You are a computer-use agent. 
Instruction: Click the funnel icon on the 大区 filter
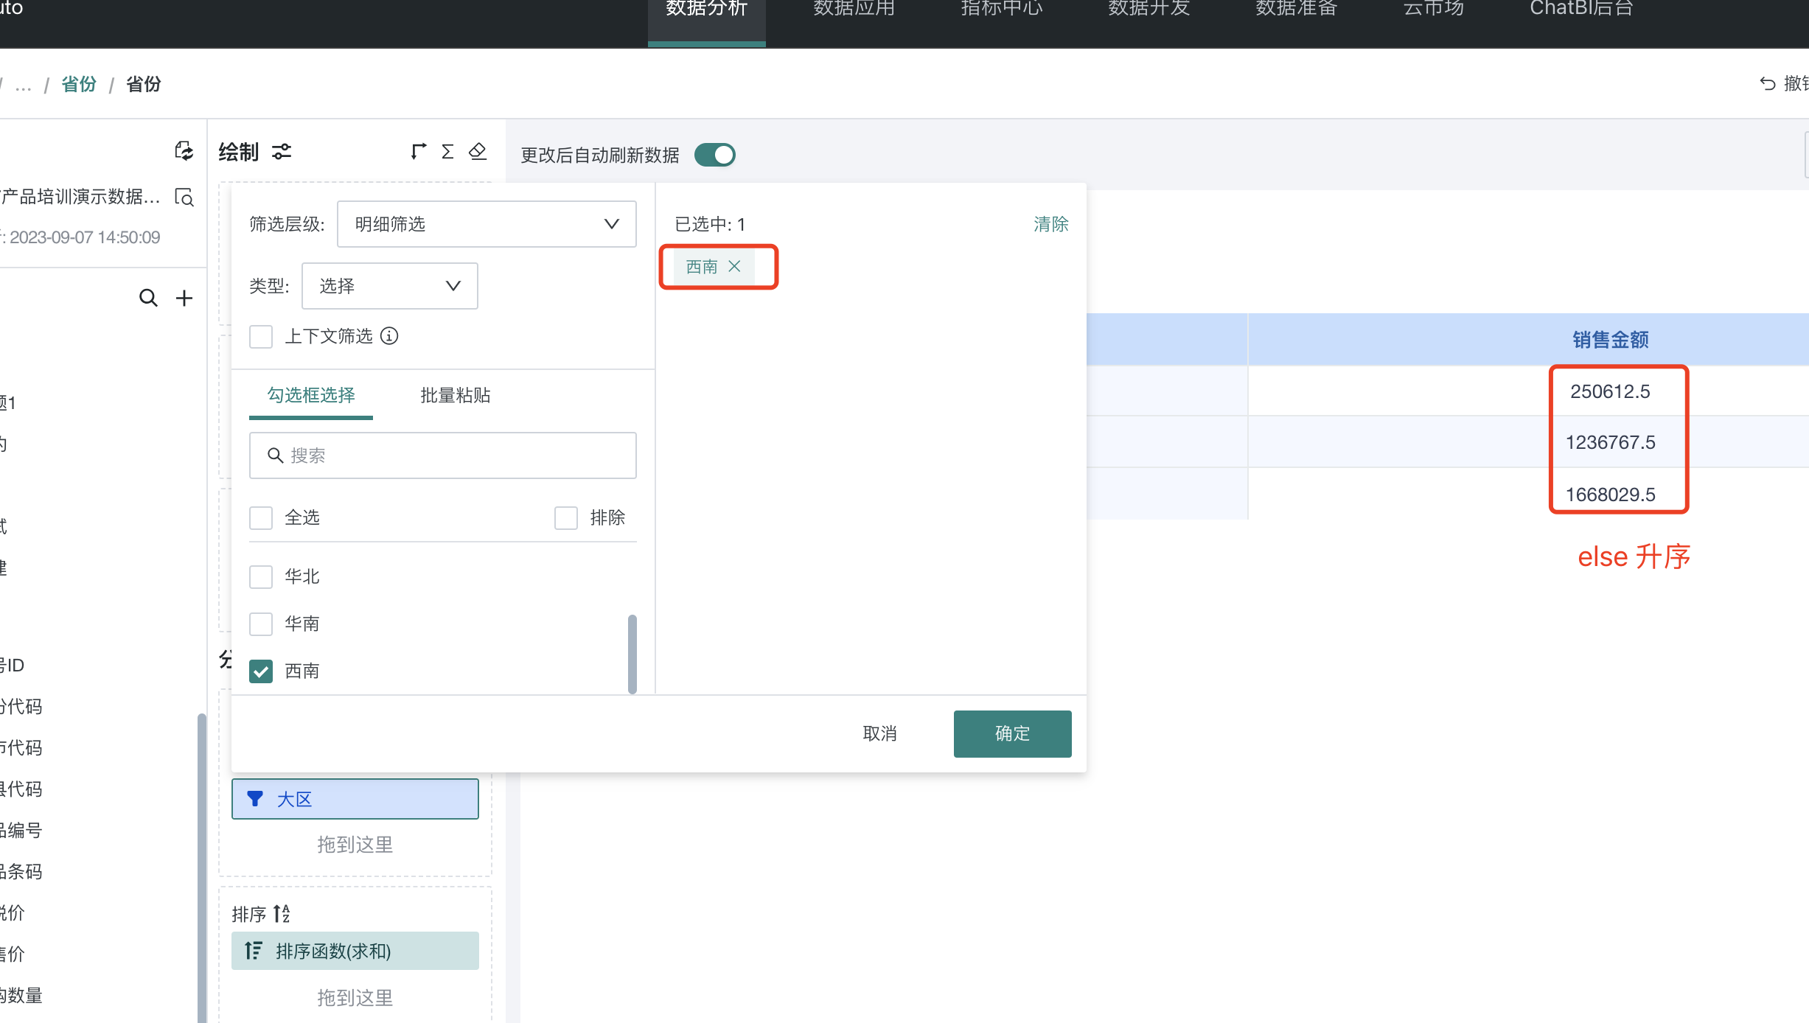254,798
